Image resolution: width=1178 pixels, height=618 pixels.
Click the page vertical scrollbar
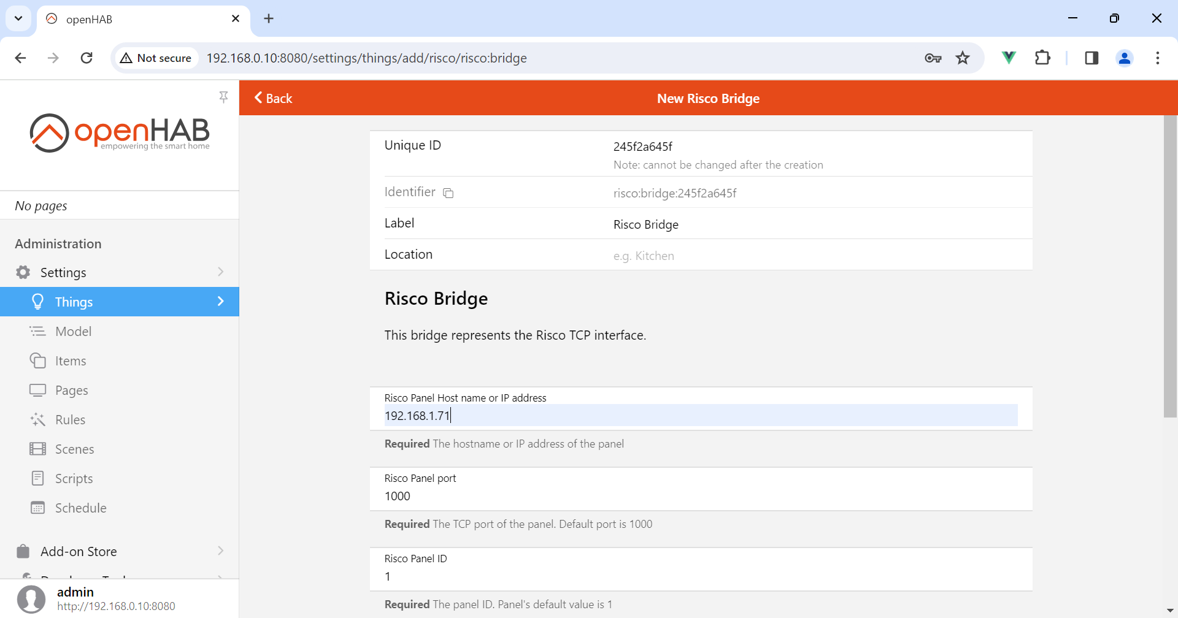(1170, 267)
